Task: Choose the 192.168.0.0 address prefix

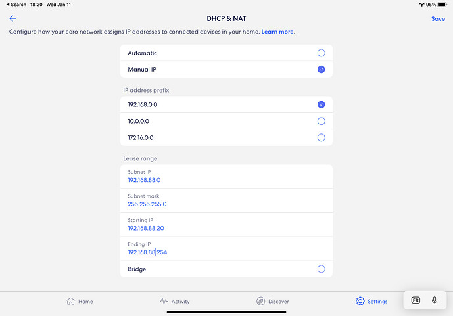Action: (321, 104)
